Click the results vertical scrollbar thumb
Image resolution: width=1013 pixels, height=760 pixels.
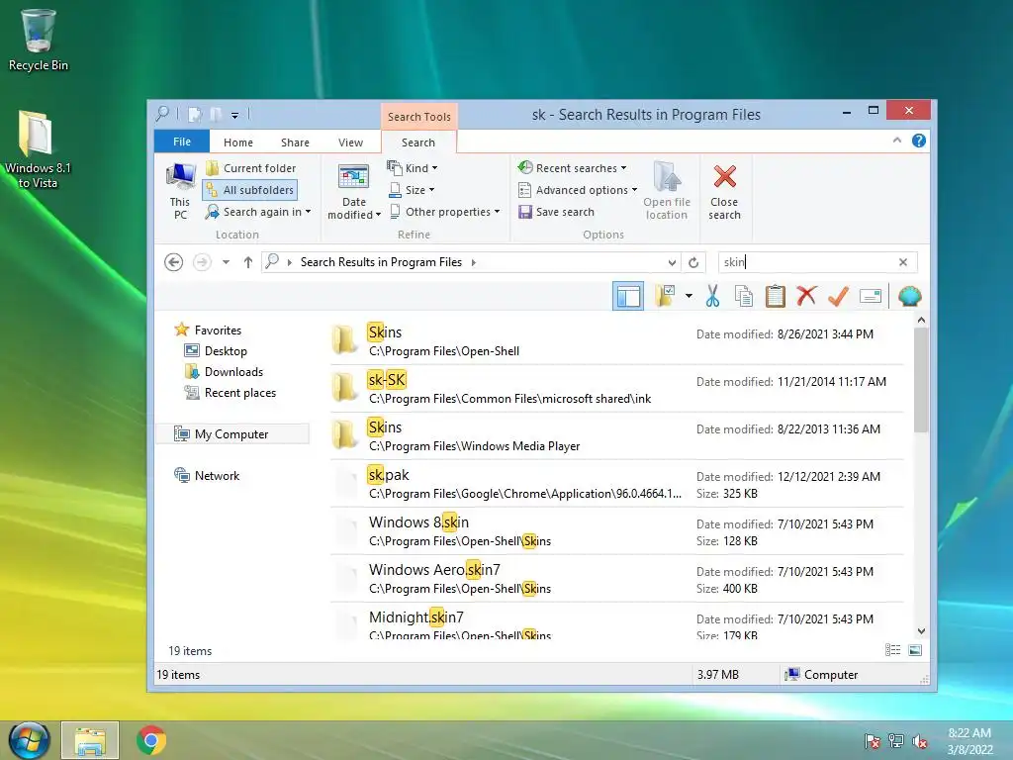[x=921, y=380]
